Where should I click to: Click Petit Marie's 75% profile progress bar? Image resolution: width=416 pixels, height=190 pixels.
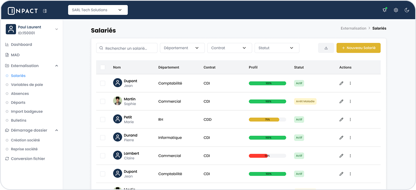point(267,120)
